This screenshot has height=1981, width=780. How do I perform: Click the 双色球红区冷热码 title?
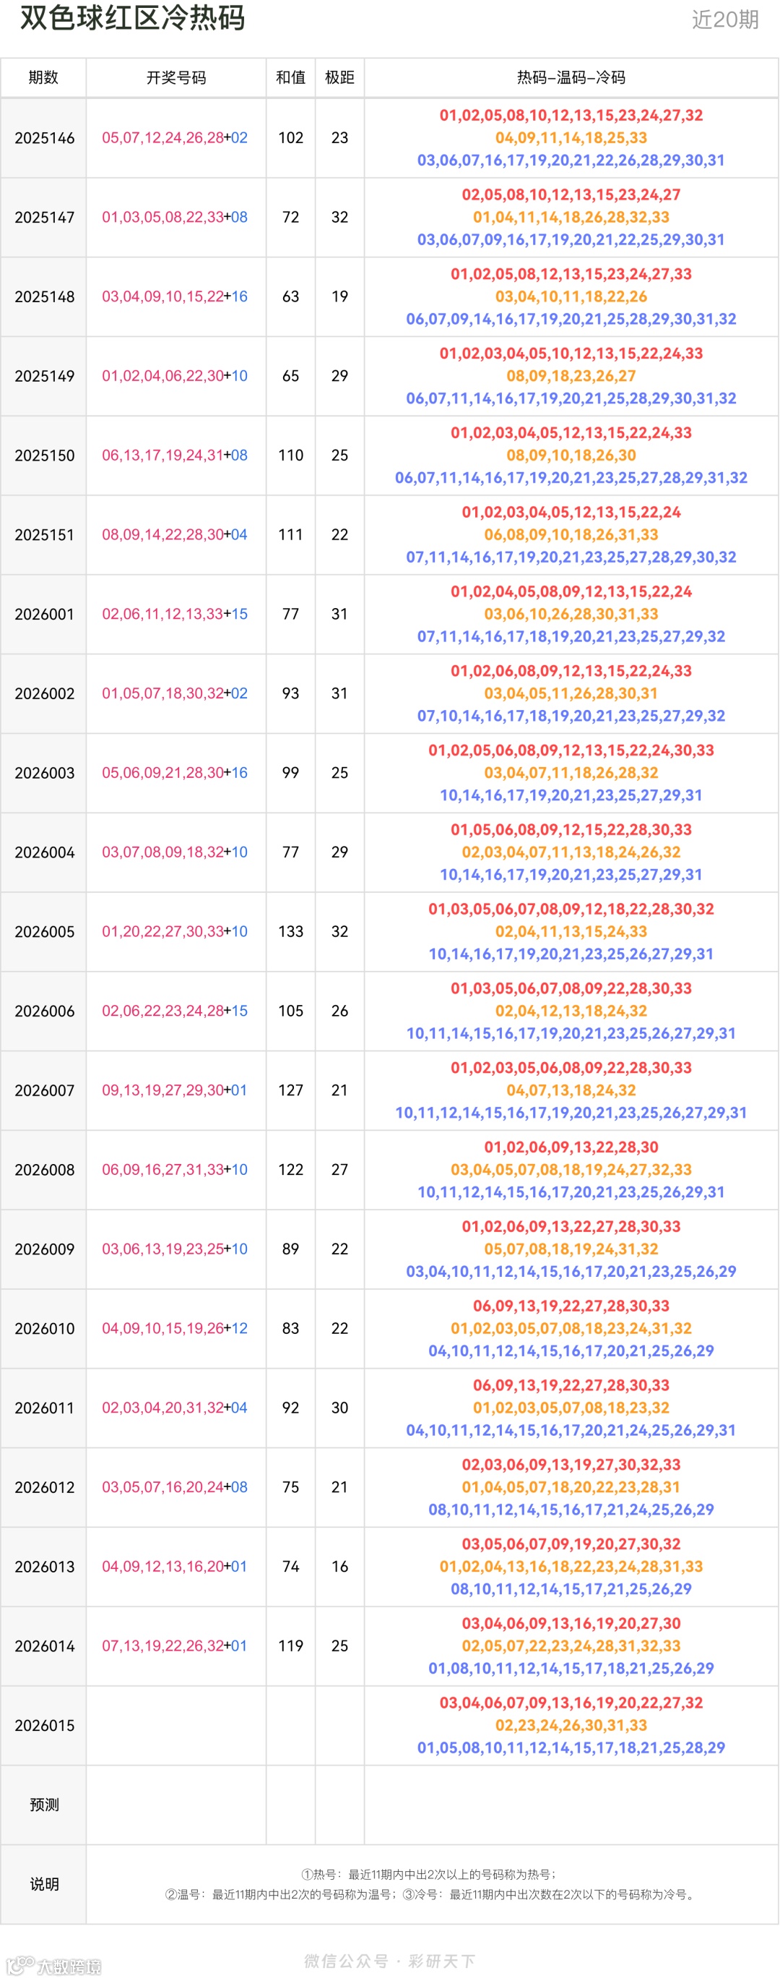click(x=132, y=17)
